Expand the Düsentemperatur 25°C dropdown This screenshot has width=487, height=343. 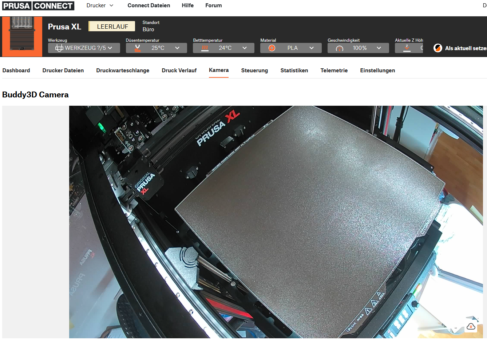point(157,48)
